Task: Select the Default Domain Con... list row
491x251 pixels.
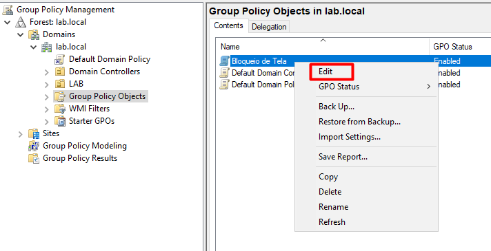Action: (263, 73)
